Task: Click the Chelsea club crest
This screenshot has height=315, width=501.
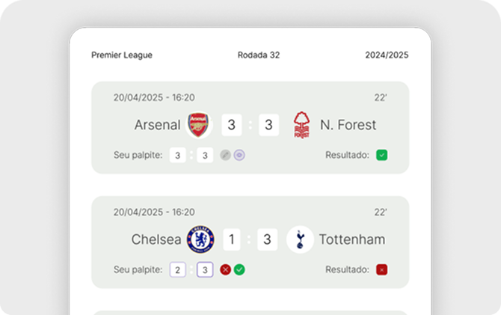Action: tap(200, 239)
